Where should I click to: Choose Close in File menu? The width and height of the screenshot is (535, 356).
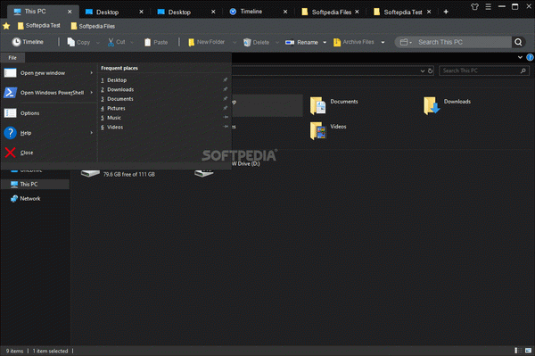click(48, 153)
